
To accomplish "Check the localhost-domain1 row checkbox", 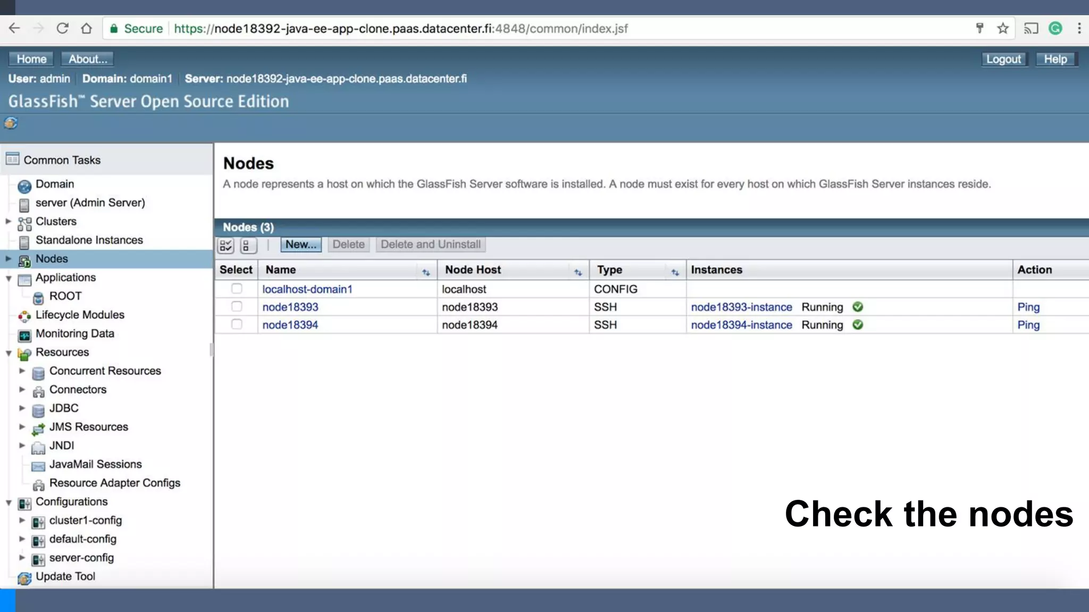I will pos(237,288).
